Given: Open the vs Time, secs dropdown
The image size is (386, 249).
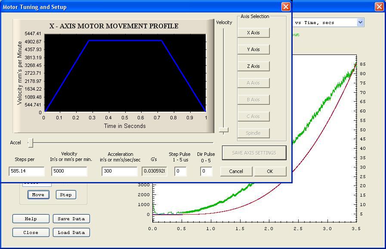Looking at the screenshot, I should [360, 22].
